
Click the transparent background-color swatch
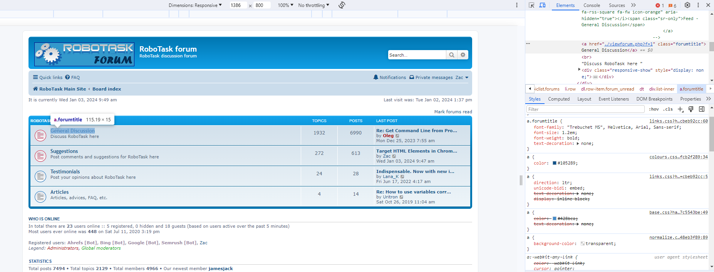click(x=583, y=243)
